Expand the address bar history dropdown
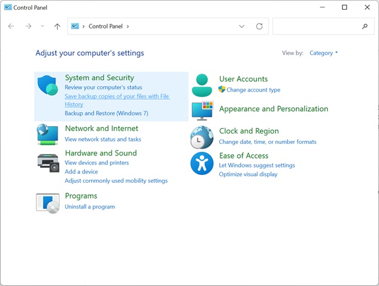This screenshot has width=379, height=286. point(242,26)
